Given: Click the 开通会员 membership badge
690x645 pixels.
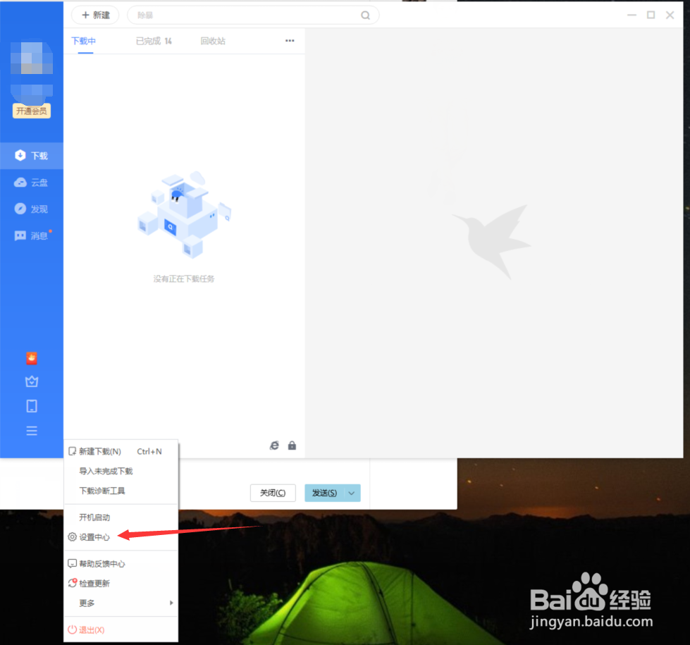Looking at the screenshot, I should 31,111.
